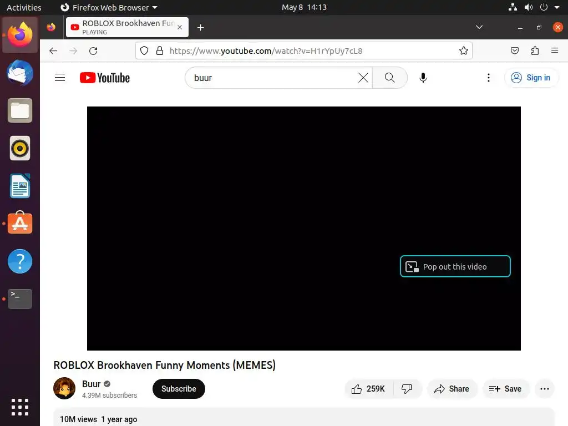Show all applications grid

[20, 407]
